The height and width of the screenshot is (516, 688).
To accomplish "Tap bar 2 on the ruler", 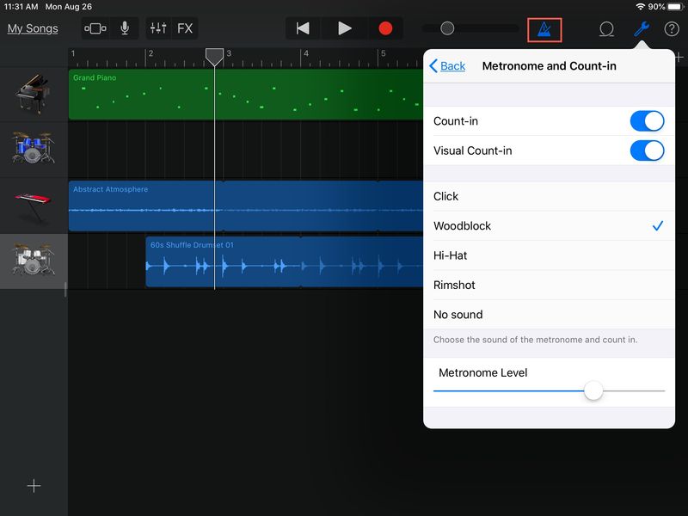I will click(x=150, y=53).
